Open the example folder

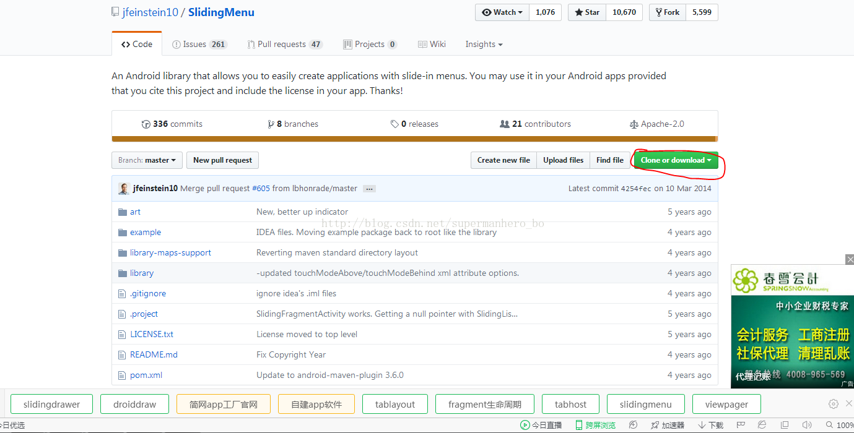[146, 232]
